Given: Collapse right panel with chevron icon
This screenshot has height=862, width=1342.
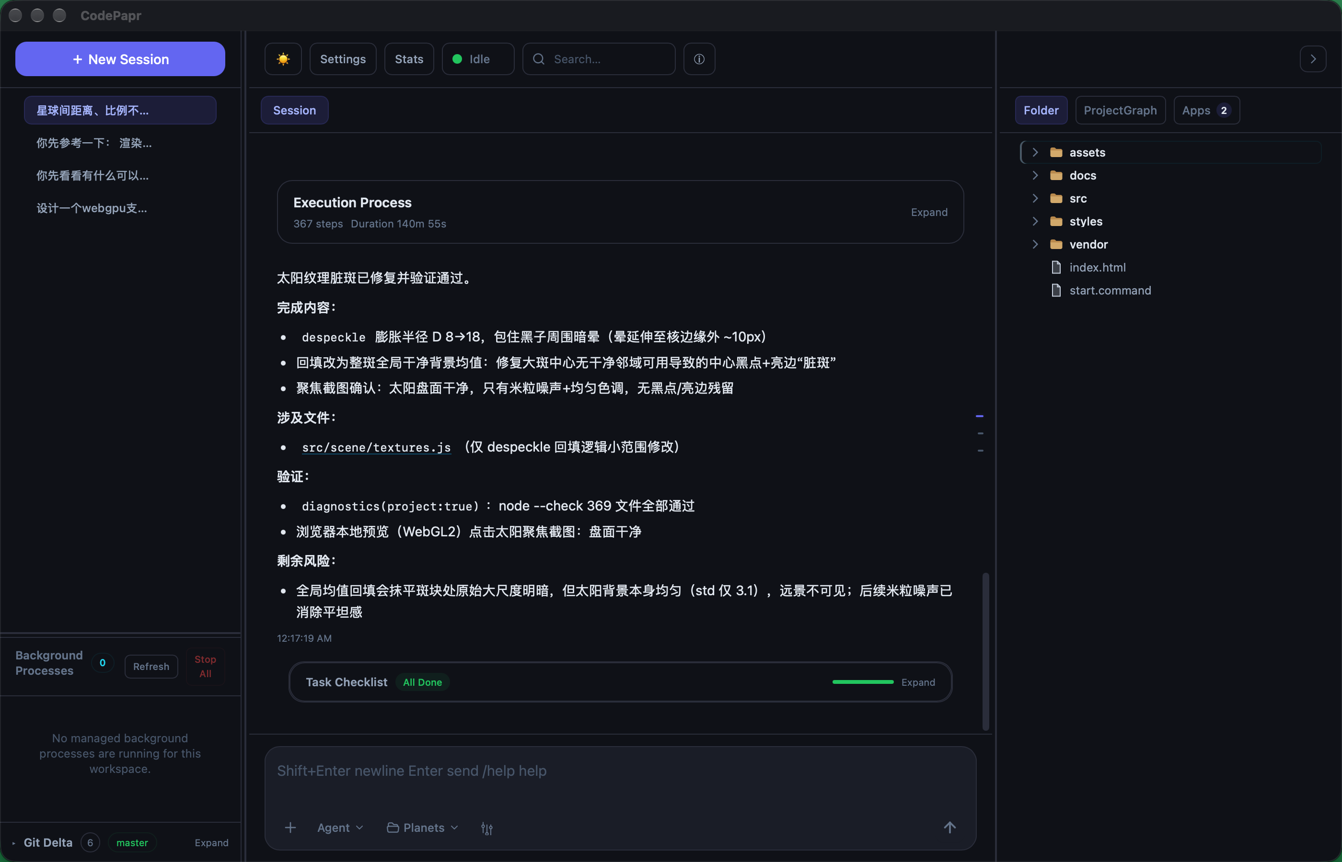Looking at the screenshot, I should (x=1312, y=59).
